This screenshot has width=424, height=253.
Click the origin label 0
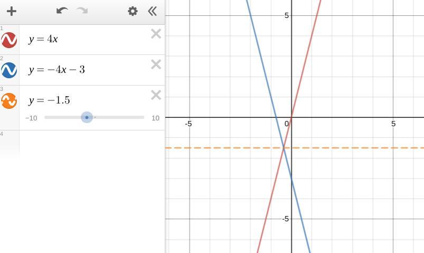tap(287, 124)
